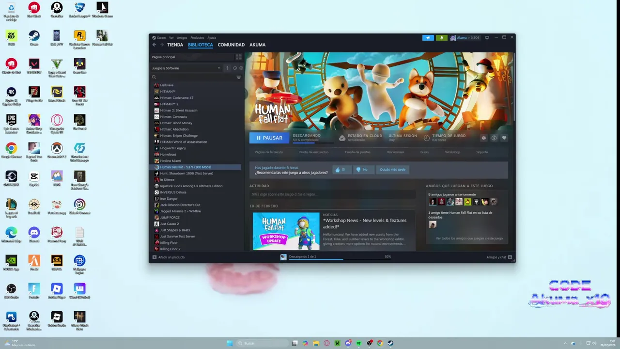Viewport: 620px width, 349px height.
Task: Click the Descargando progress bar under header
Action: [x=313, y=143]
